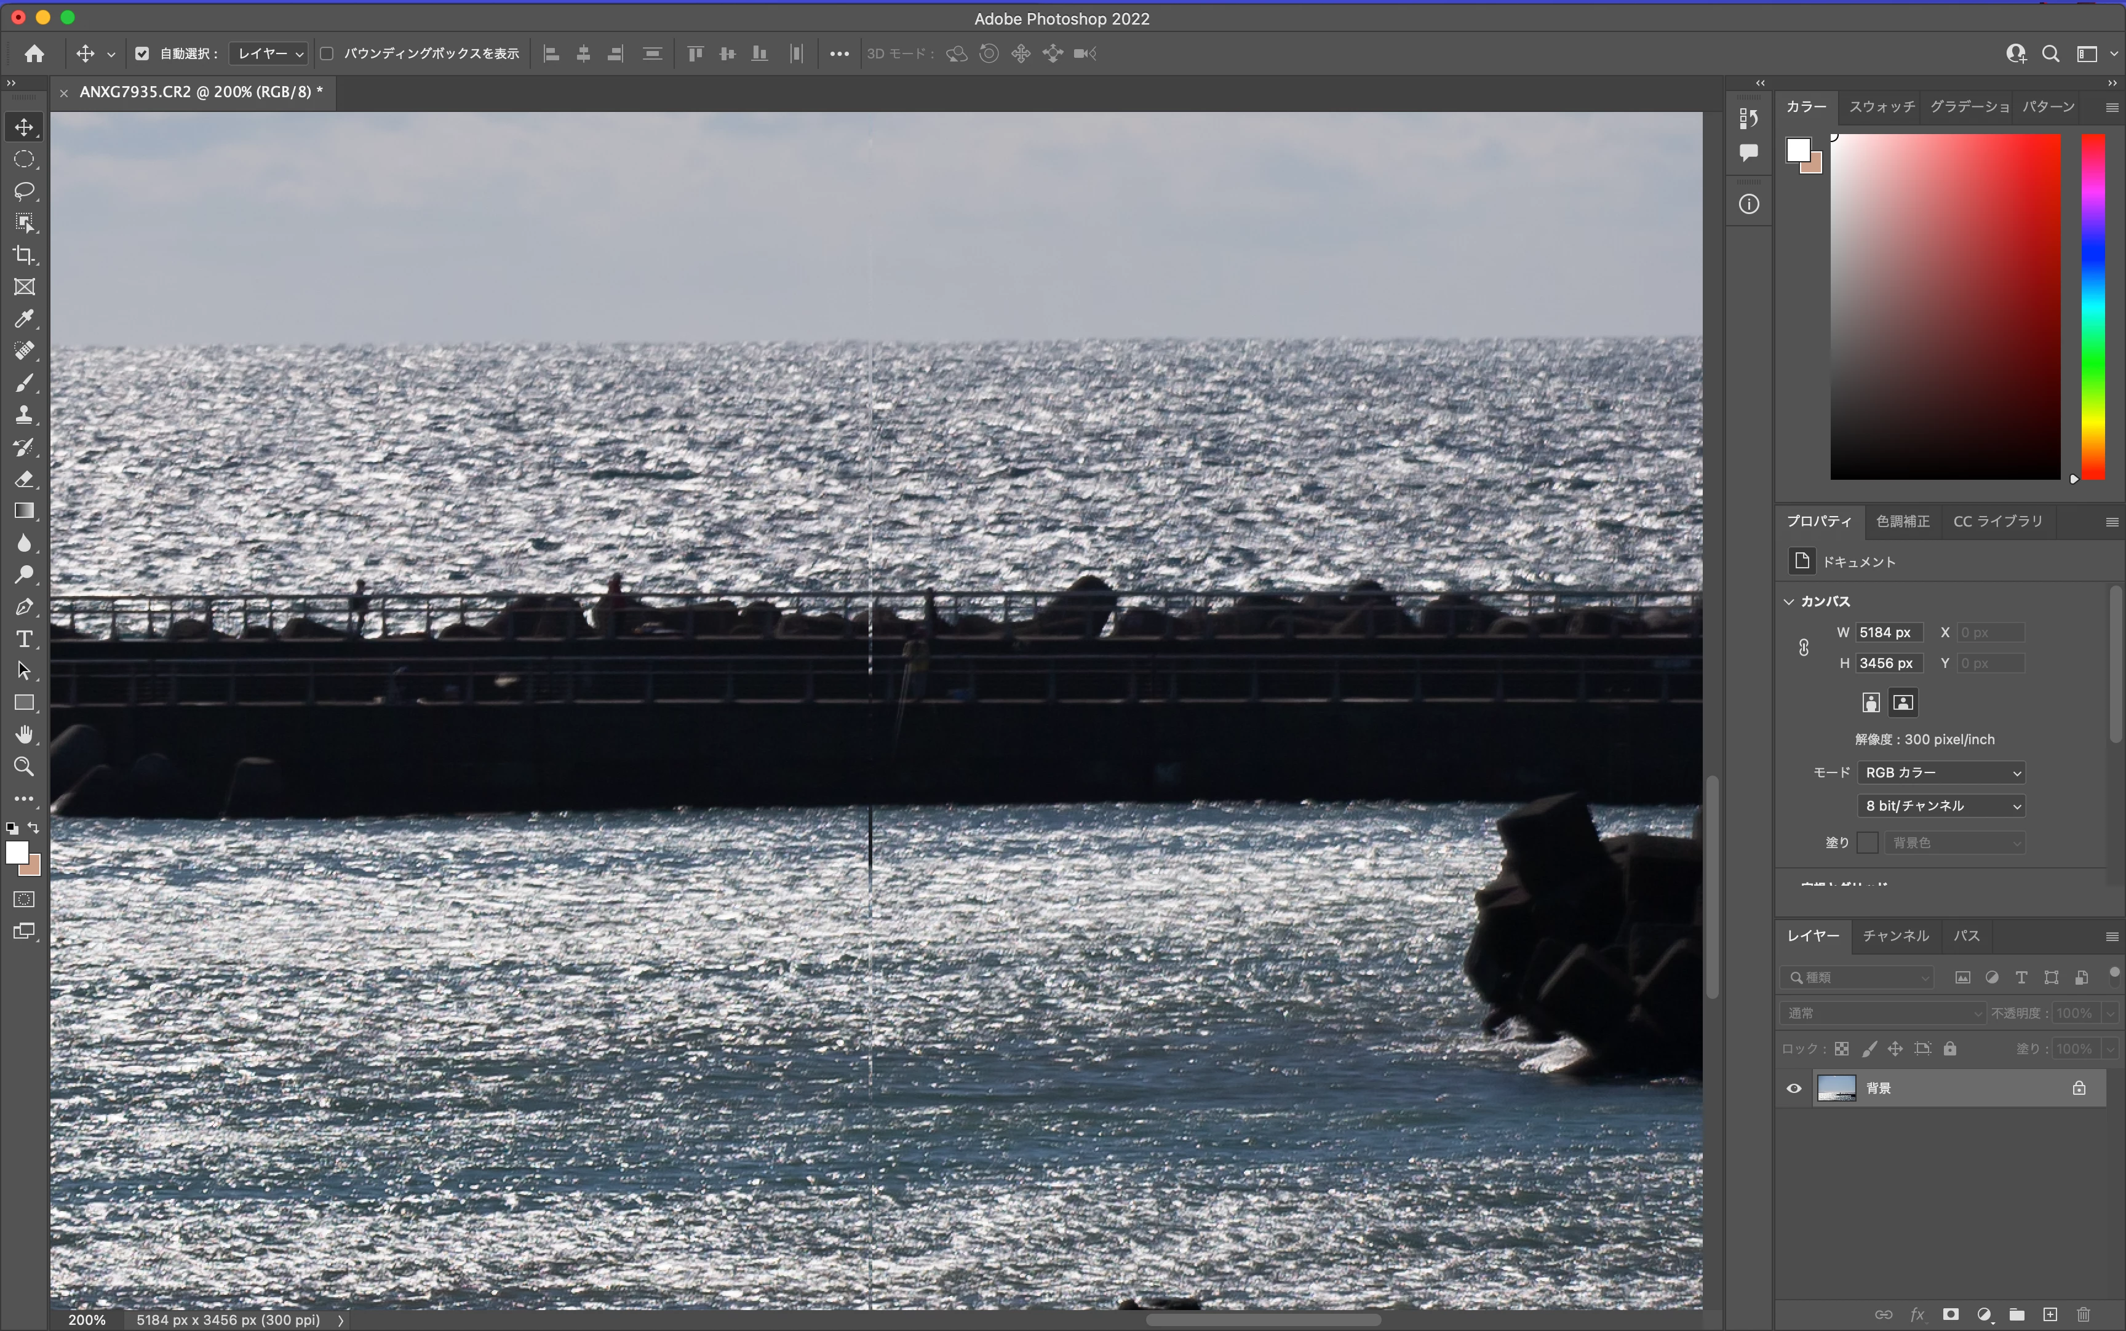Image resolution: width=2126 pixels, height=1331 pixels.
Task: Pick the Eyedropper tool
Action: [x=24, y=319]
